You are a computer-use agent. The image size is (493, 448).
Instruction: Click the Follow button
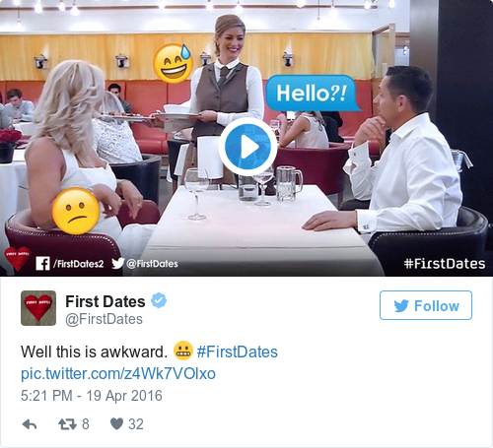(426, 305)
